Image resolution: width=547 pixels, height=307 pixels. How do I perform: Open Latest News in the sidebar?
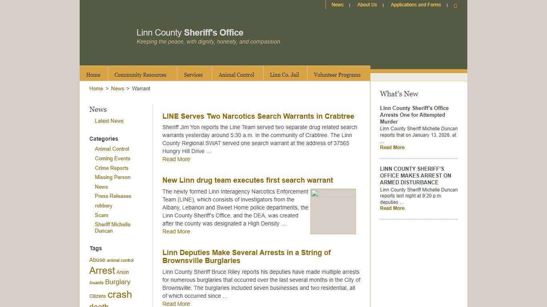(109, 121)
